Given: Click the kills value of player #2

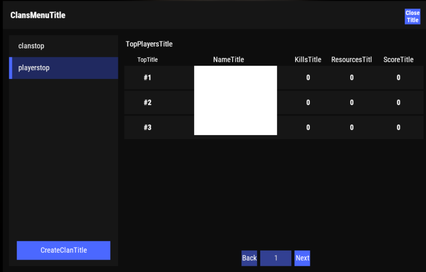Looking at the screenshot, I should pos(308,102).
